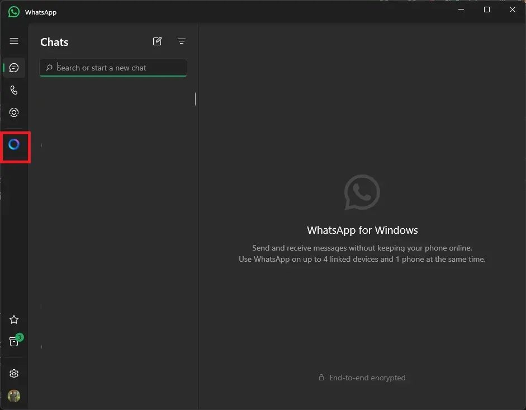Viewport: 526px width, 410px height.
Task: Focus the Search or start a new chat field
Action: coord(113,68)
